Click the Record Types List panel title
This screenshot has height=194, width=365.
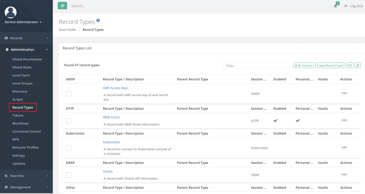77,48
